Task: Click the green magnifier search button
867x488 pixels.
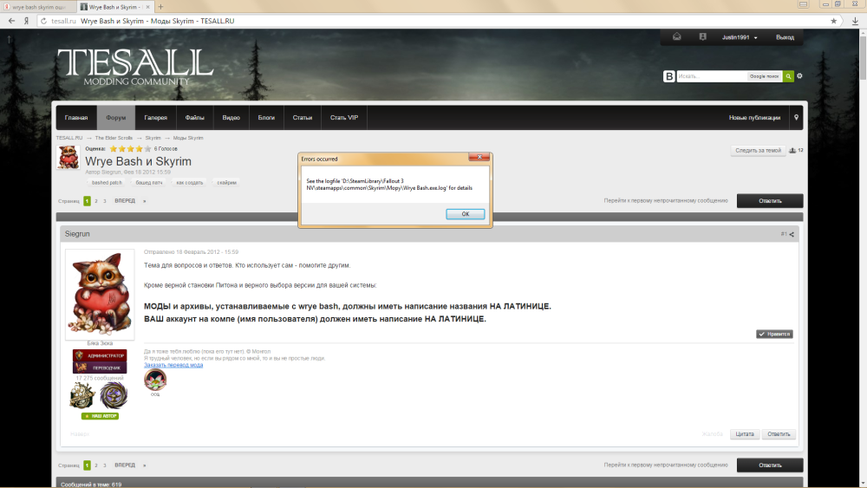Action: [788, 76]
